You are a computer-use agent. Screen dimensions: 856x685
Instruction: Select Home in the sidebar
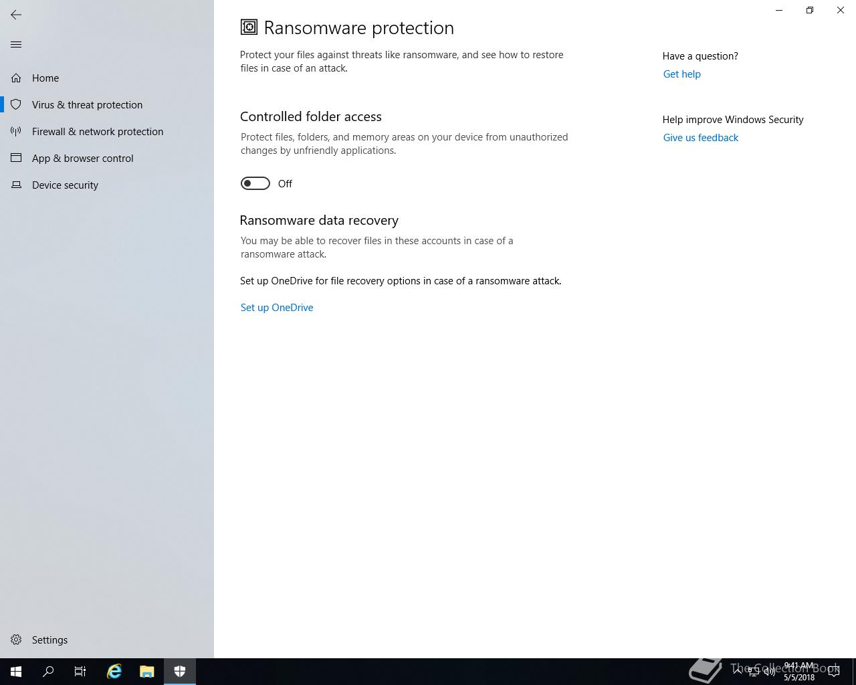pyautogui.click(x=107, y=78)
